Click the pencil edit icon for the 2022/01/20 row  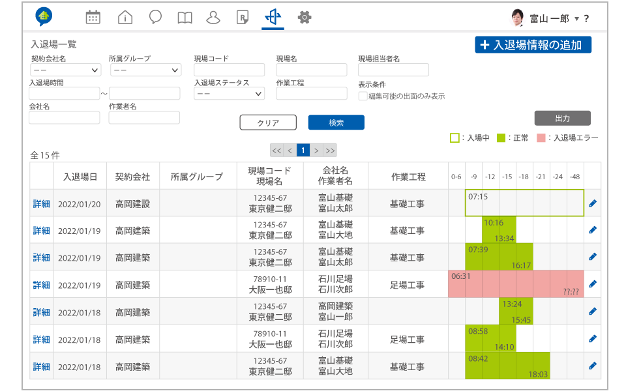coord(592,203)
